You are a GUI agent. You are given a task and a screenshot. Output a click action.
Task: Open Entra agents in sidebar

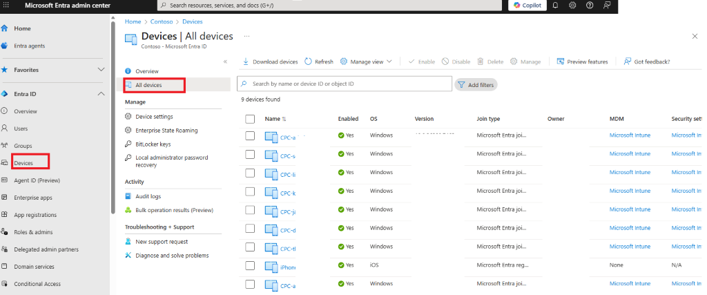(29, 46)
